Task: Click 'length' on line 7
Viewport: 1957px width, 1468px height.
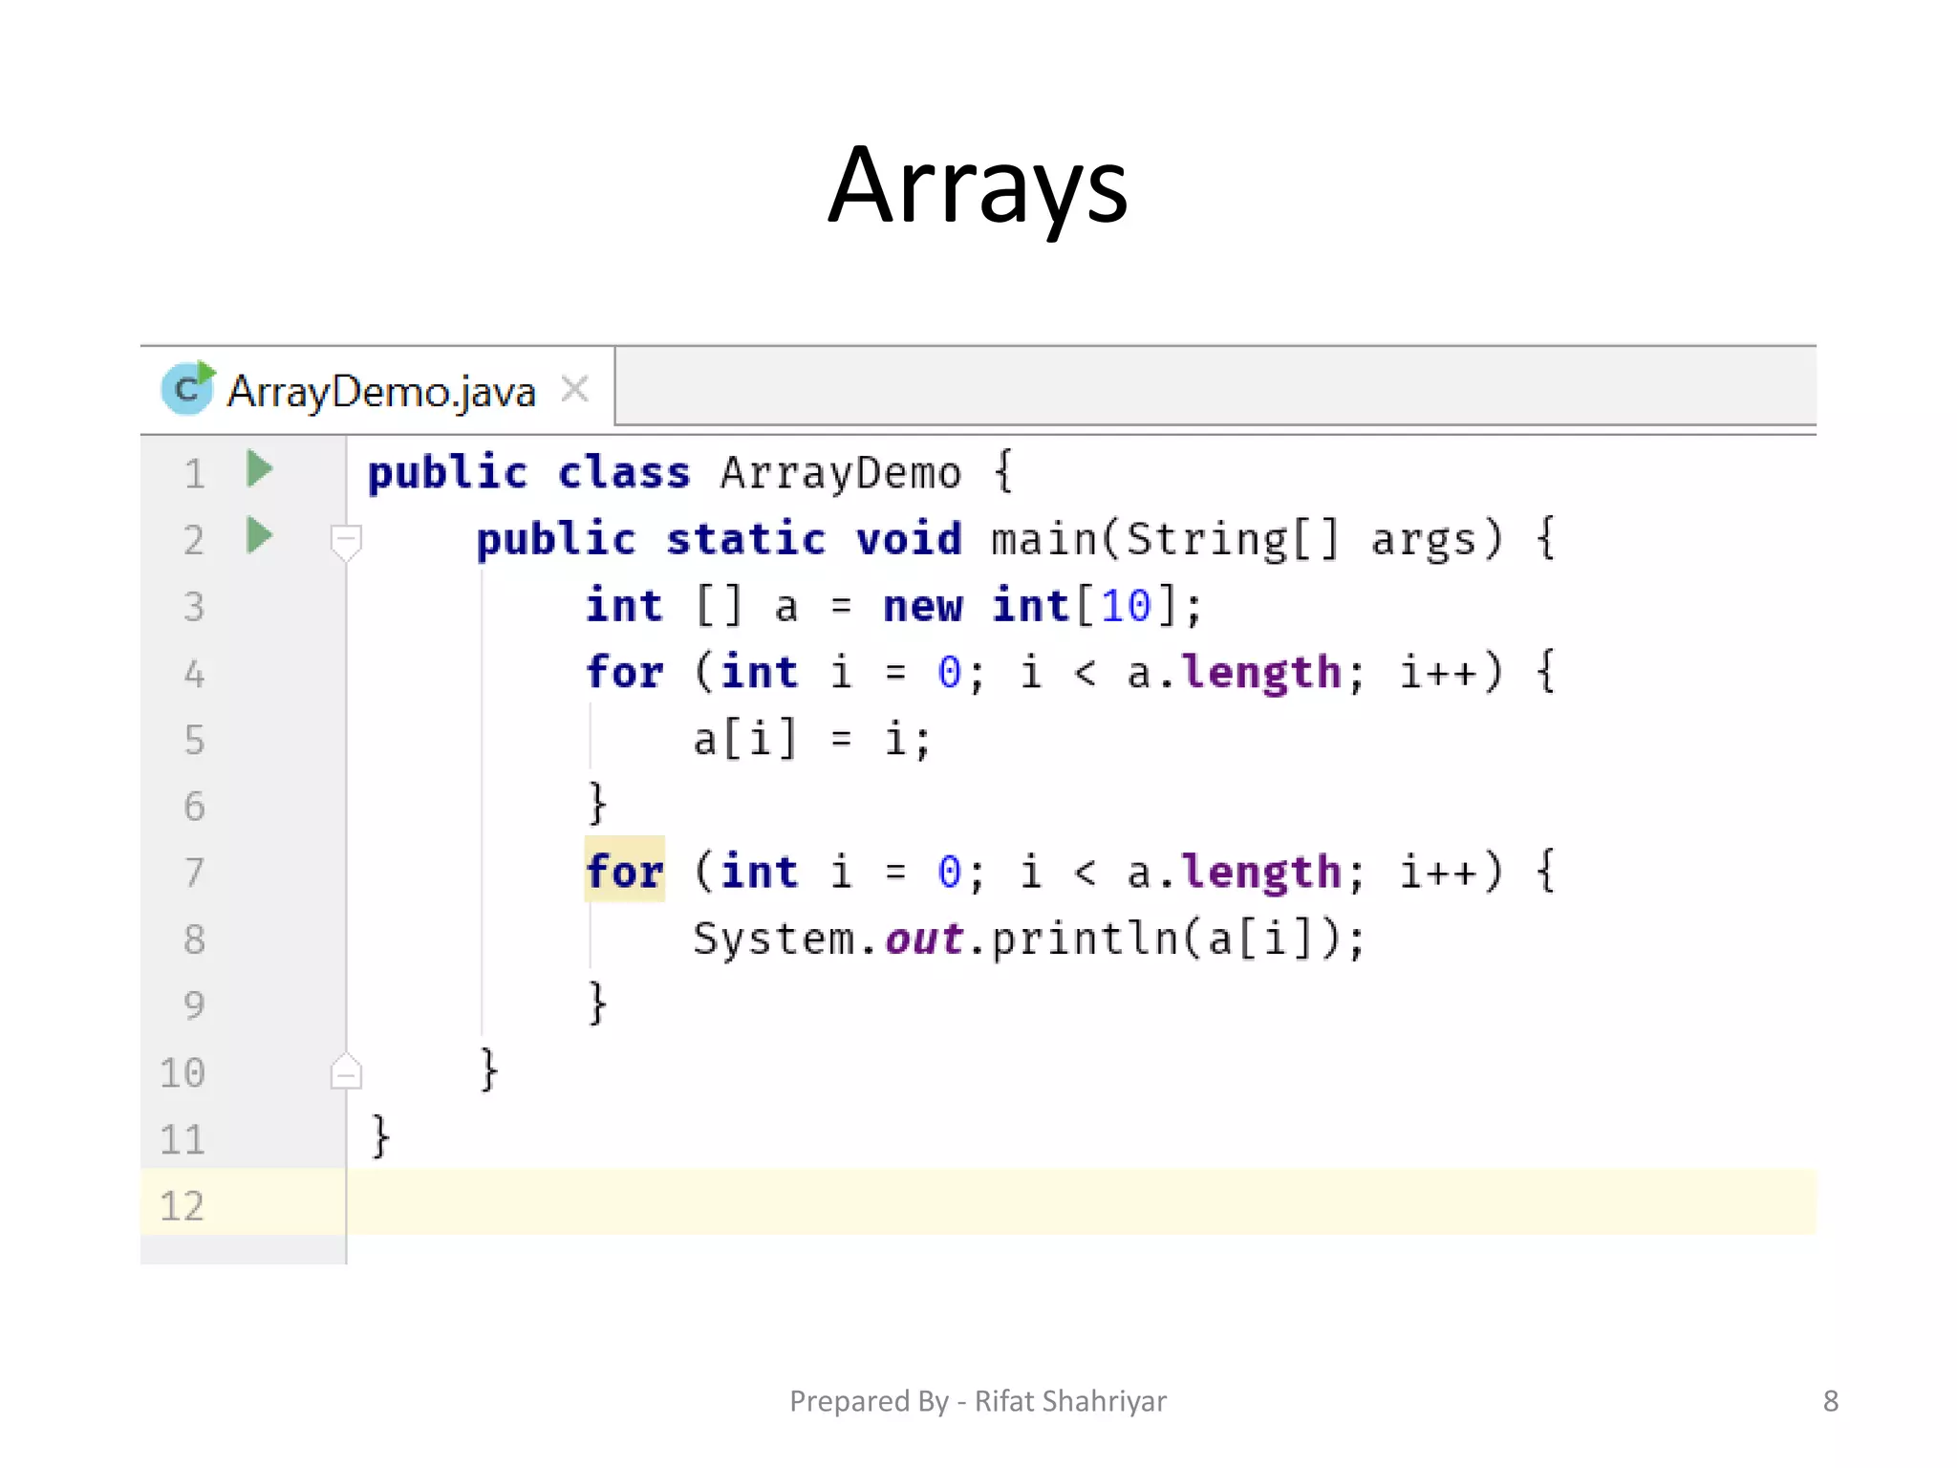Action: click(1261, 874)
